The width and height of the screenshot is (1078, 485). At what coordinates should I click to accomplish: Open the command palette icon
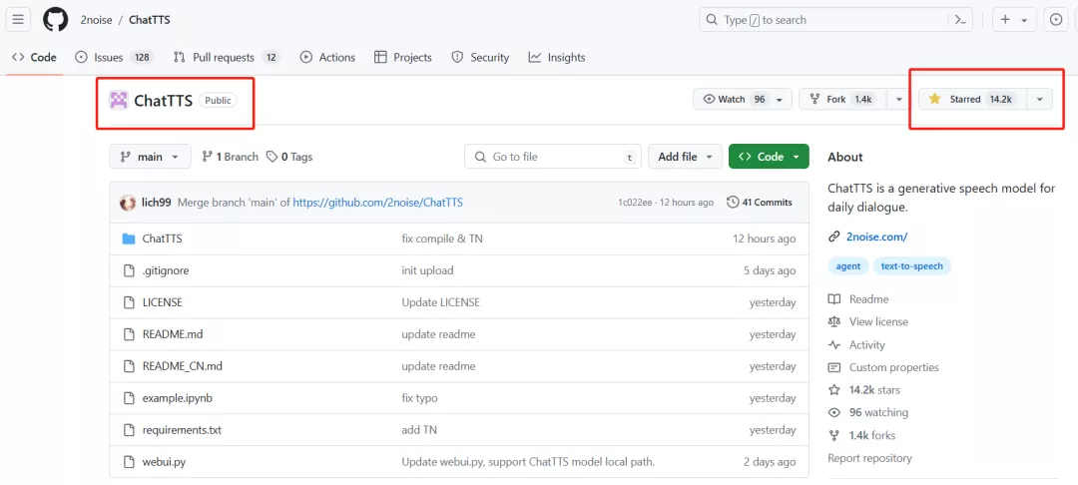click(x=960, y=20)
